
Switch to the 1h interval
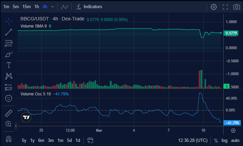click(37, 7)
